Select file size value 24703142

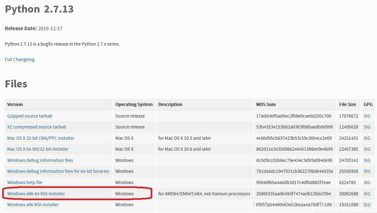click(349, 160)
